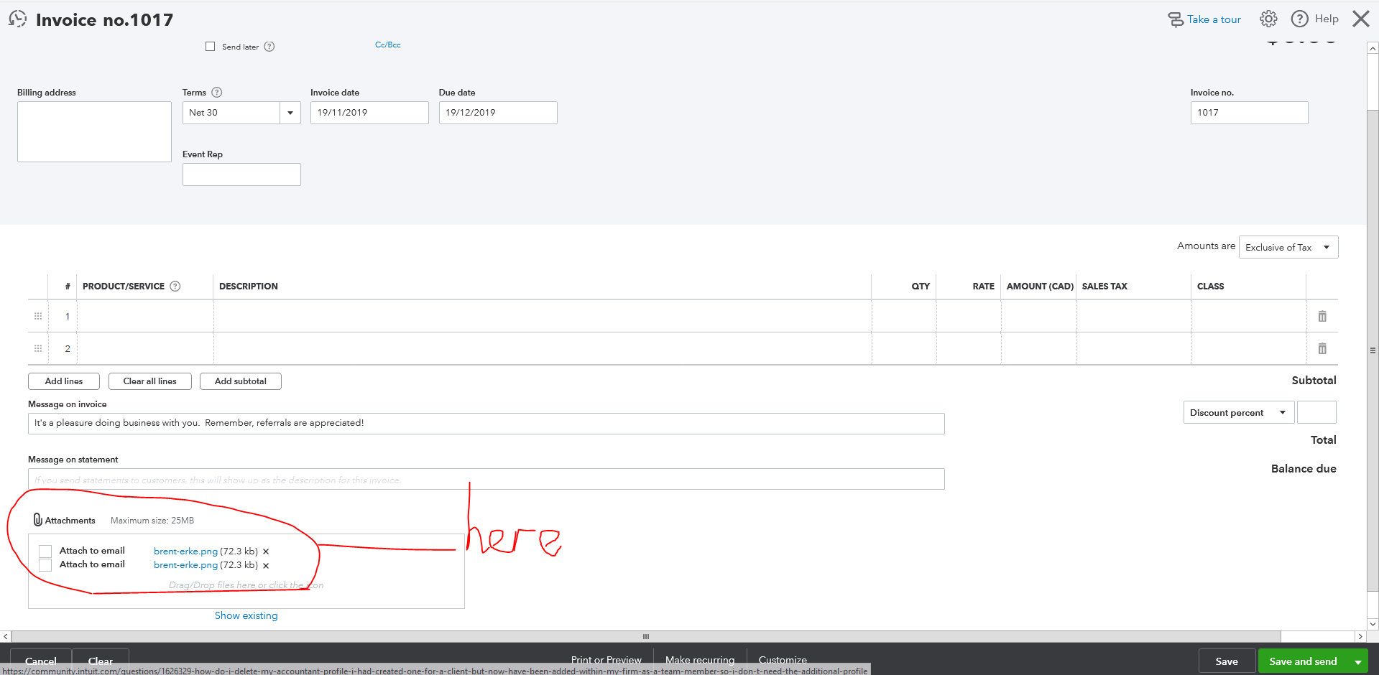
Task: Click Print or Preview in footer
Action: pos(607,659)
